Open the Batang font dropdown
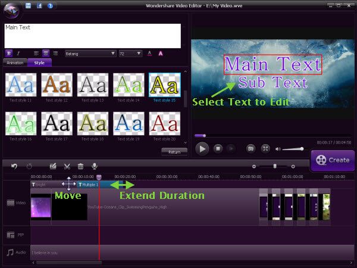Image resolution: width=357 pixels, height=268 pixels. click(x=90, y=54)
